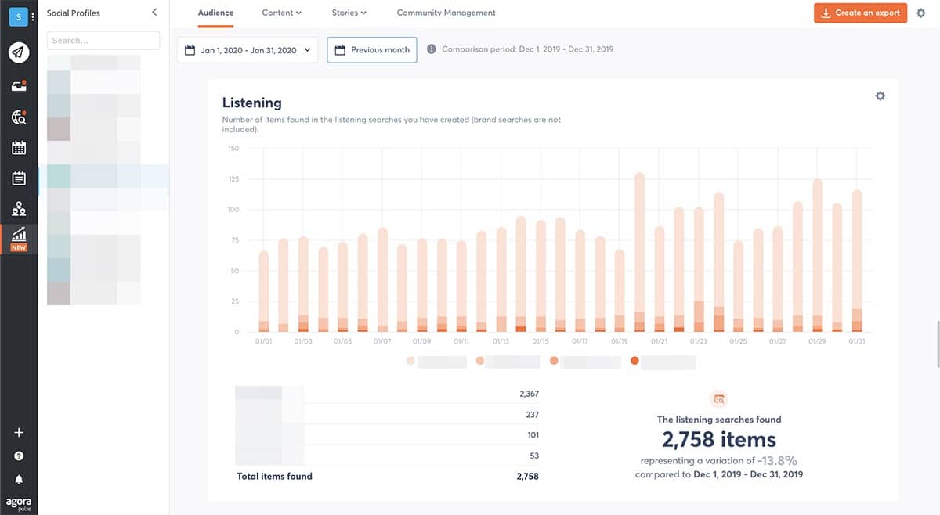Switch to Community Management tab

pyautogui.click(x=446, y=13)
